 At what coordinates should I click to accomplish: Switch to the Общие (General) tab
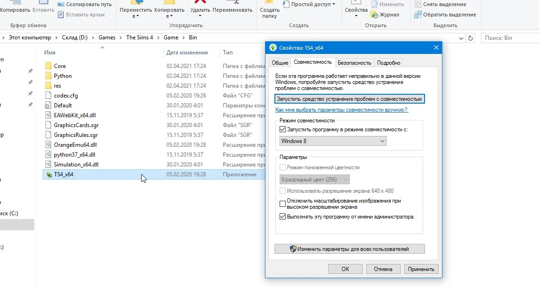[x=280, y=62]
